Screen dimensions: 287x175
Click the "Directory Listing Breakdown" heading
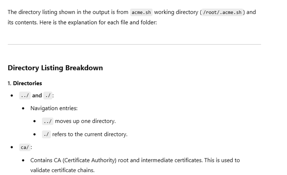click(x=55, y=68)
